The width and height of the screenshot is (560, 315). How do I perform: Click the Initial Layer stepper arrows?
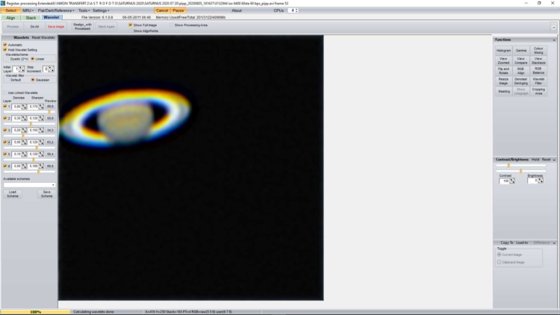click(22, 69)
